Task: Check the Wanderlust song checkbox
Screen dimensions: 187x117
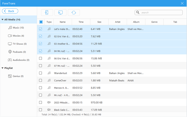Action: click(41, 73)
